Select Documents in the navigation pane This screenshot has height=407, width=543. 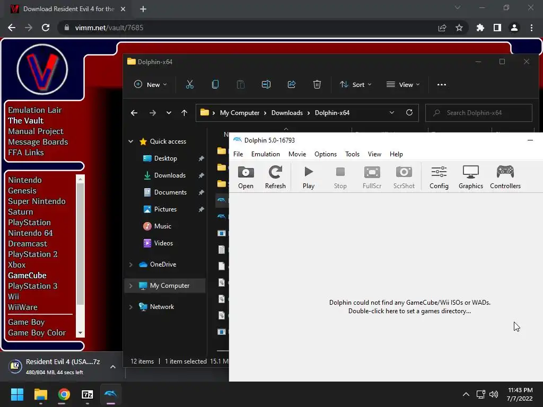(x=170, y=192)
